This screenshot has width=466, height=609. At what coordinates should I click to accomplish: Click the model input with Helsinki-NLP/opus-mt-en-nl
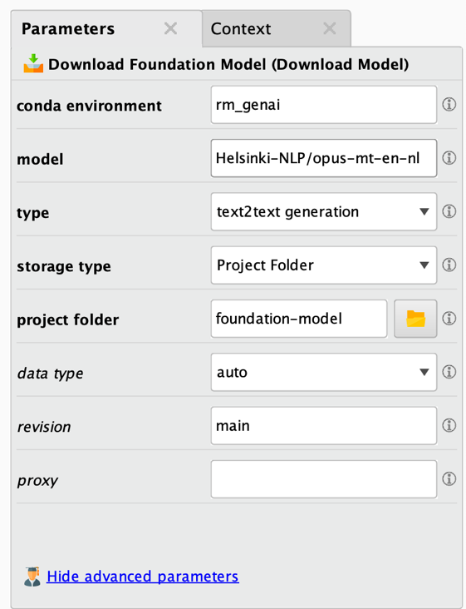[x=324, y=158]
